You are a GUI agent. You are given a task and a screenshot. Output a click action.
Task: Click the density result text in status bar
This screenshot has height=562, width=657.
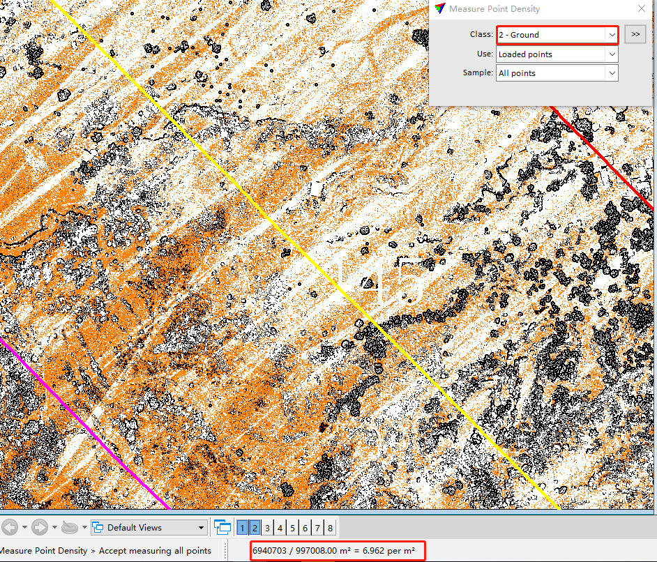(333, 551)
